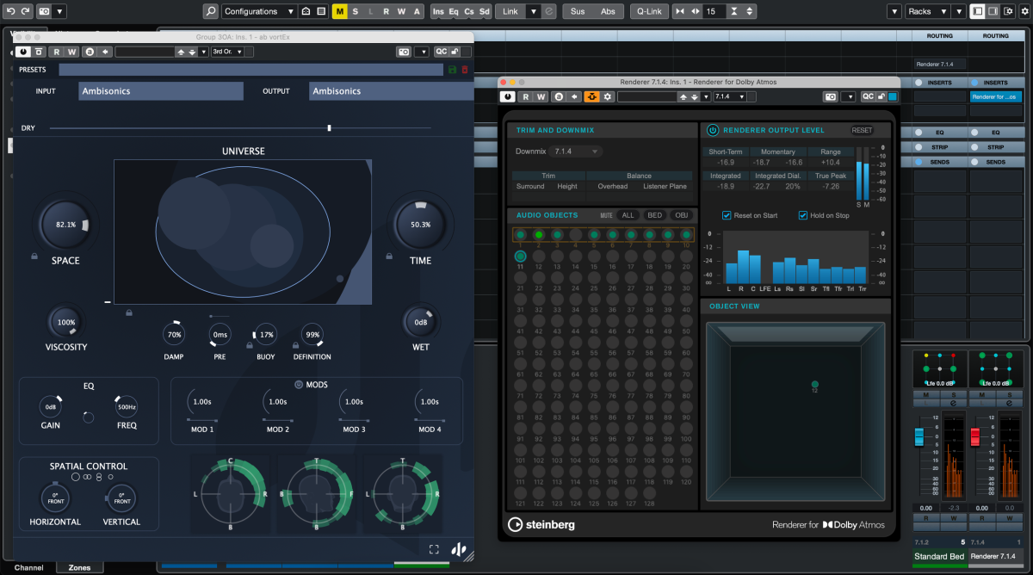Click the QC button in vortEx window
Image resolution: width=1033 pixels, height=575 pixels.
(442, 52)
